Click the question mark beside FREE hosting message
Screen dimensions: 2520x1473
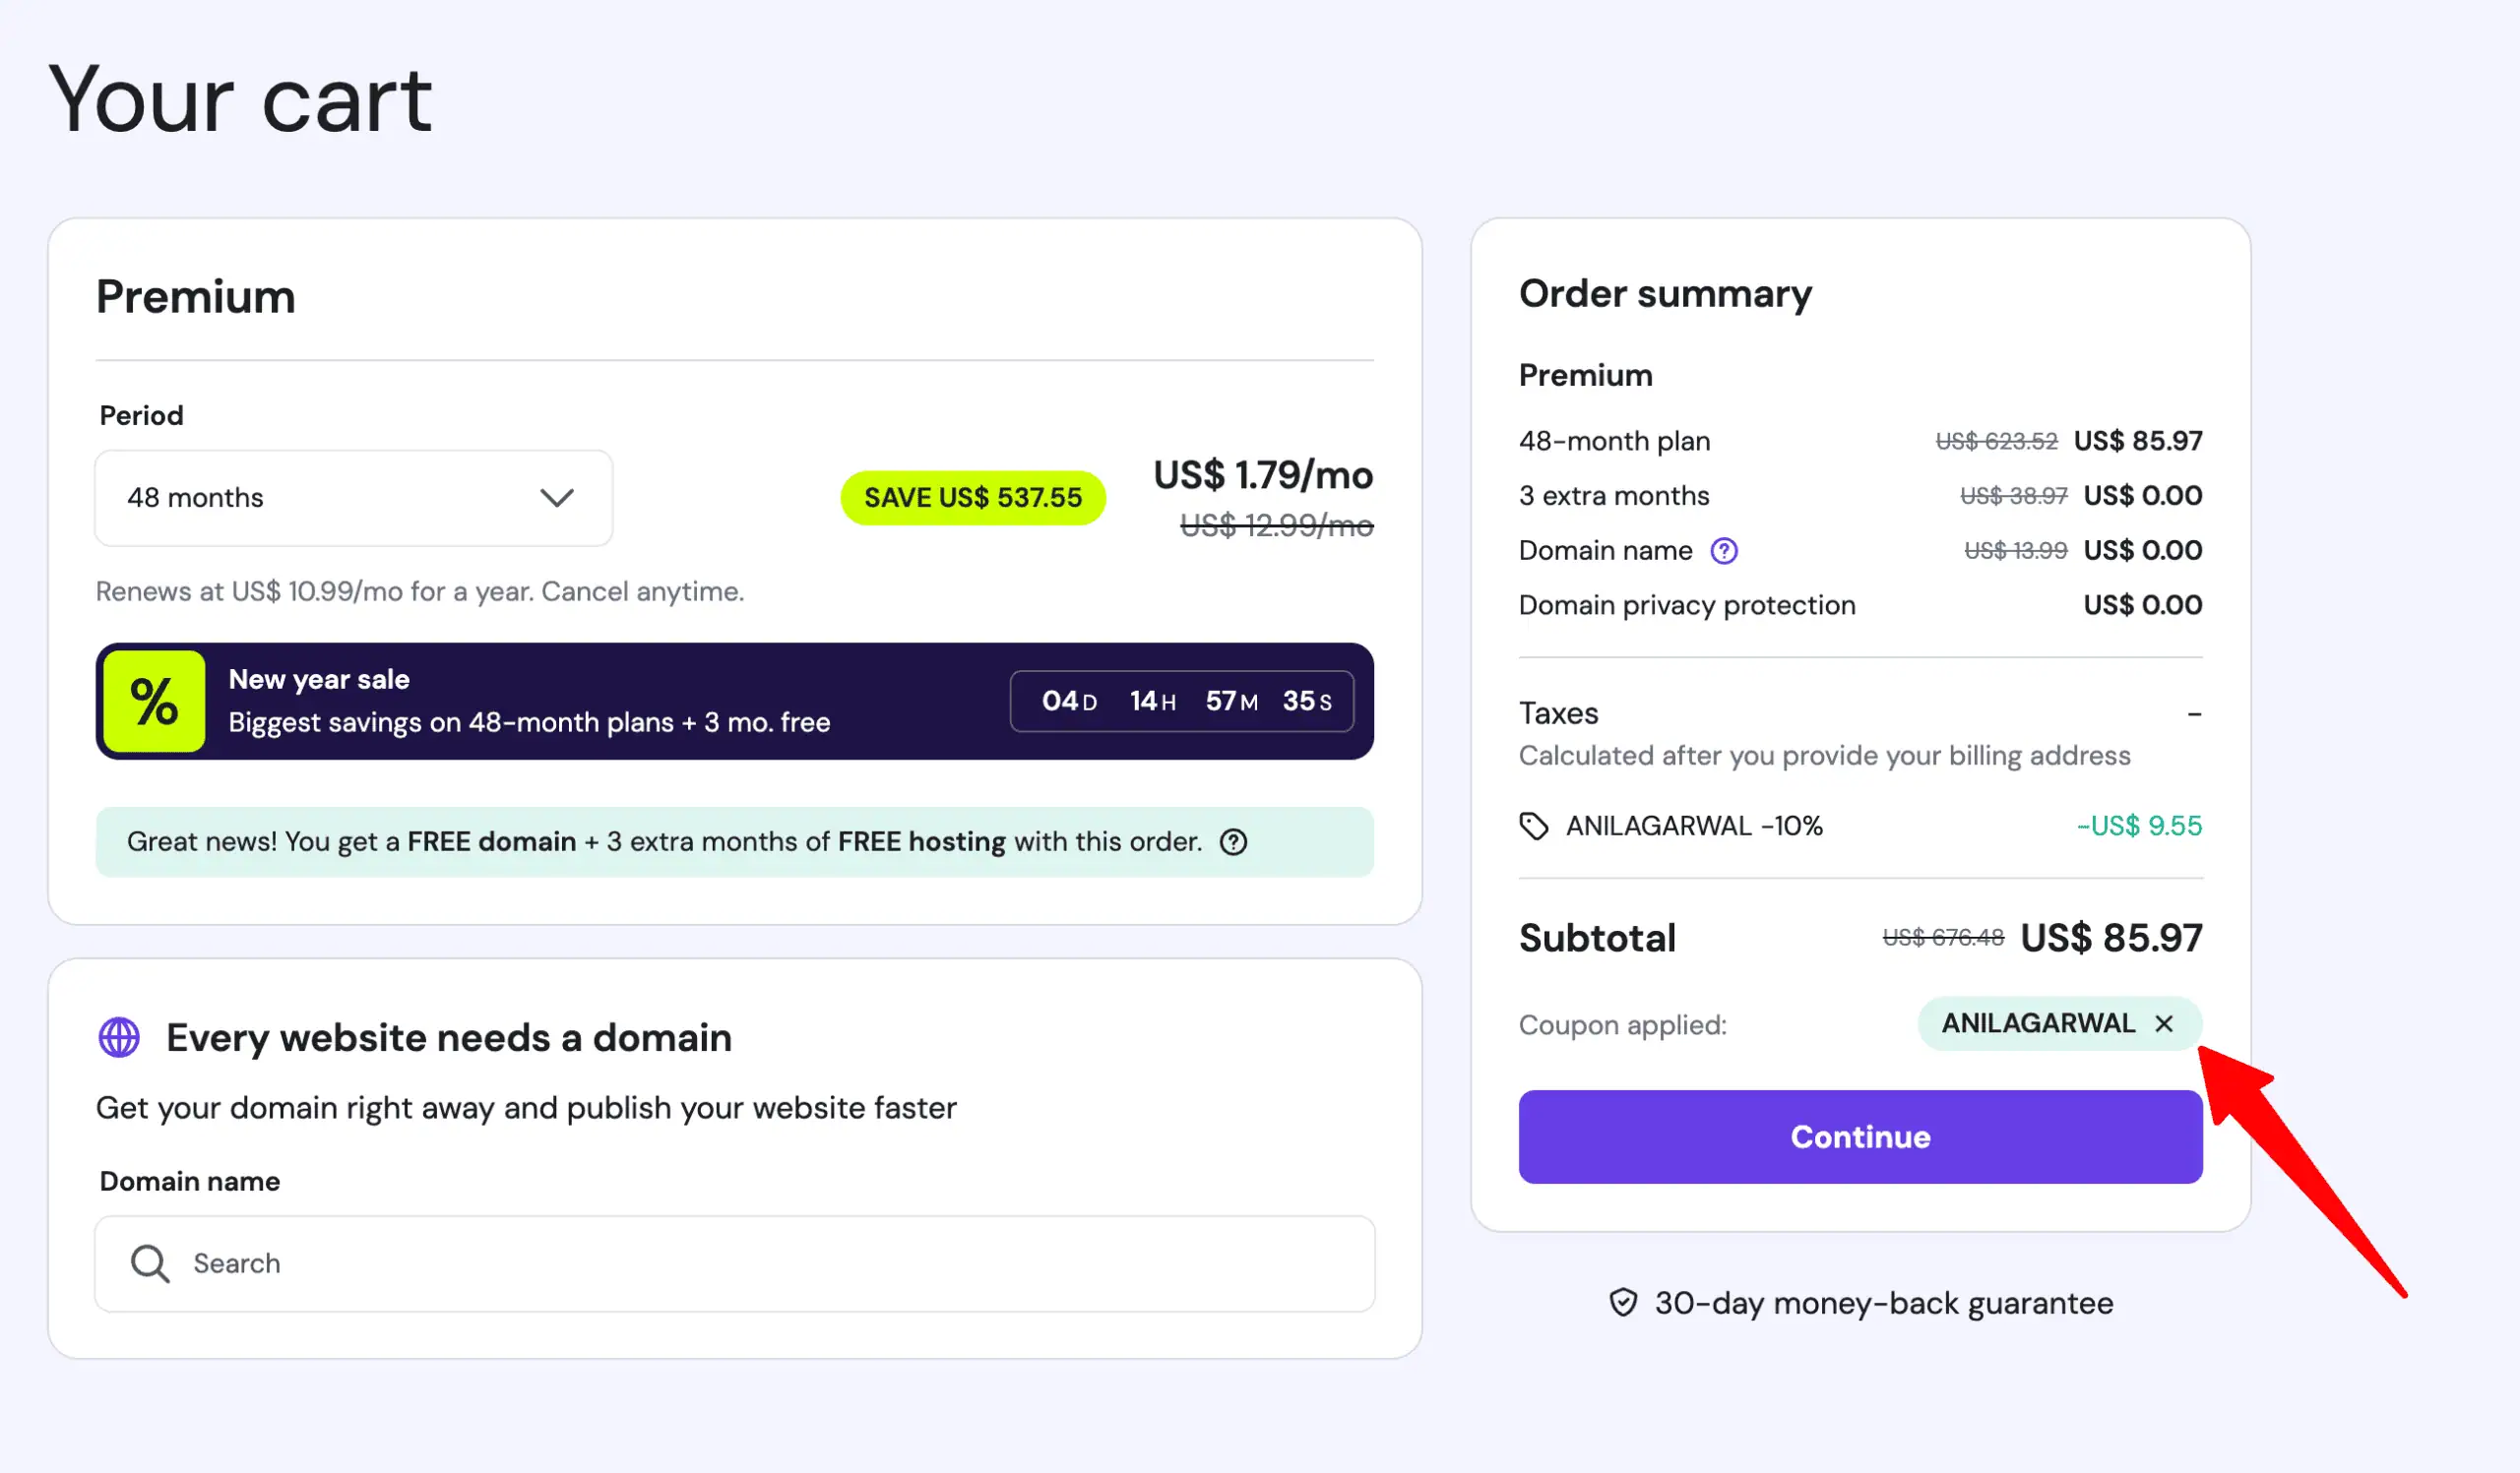[1234, 841]
